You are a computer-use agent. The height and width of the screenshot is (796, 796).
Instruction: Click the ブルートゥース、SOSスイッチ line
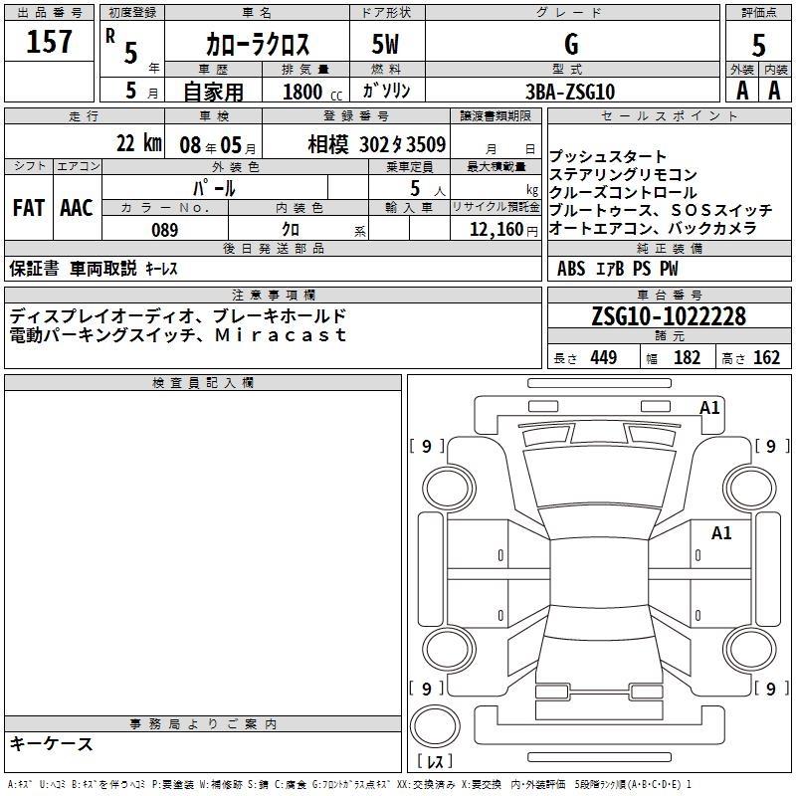(x=661, y=210)
